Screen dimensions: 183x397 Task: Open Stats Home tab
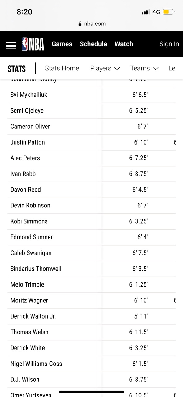(x=62, y=68)
